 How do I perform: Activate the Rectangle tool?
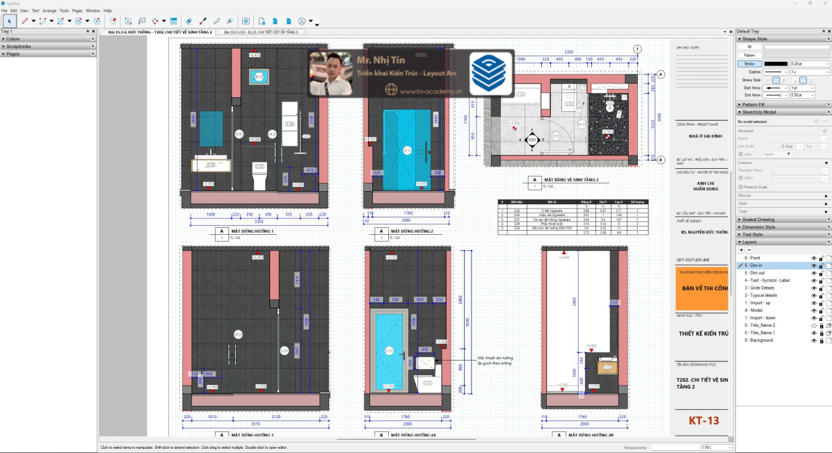click(61, 22)
